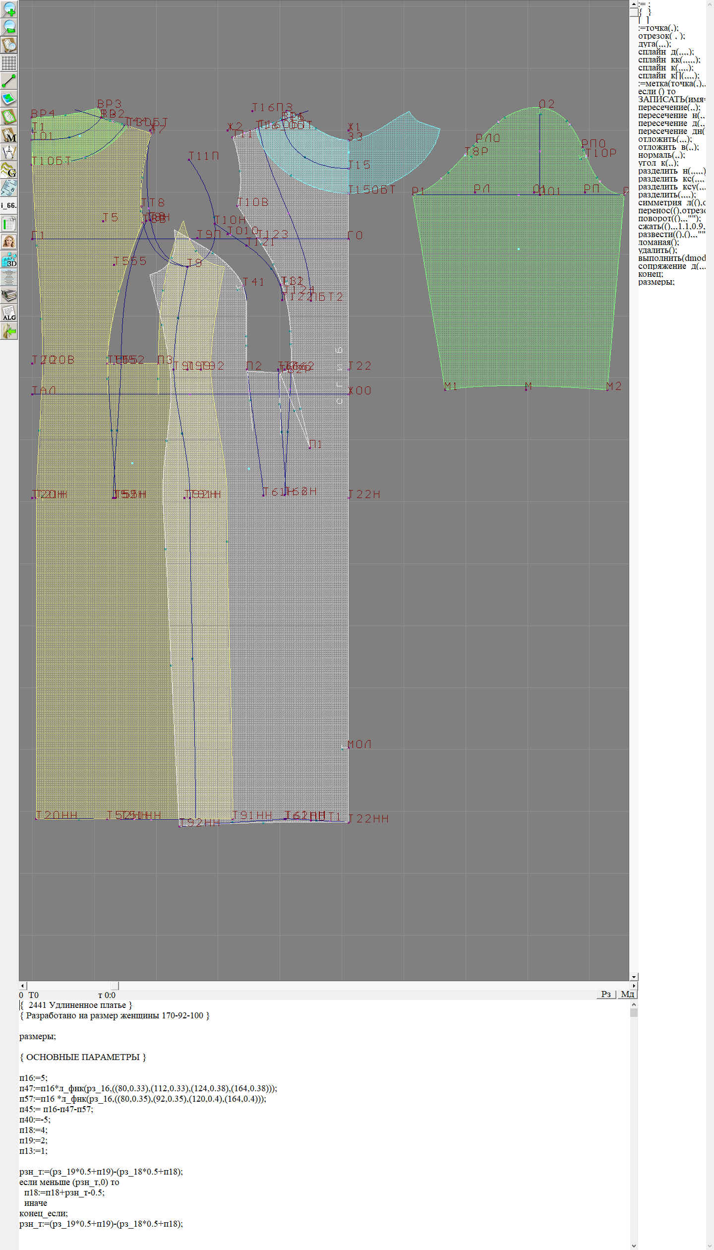This screenshot has height=1250, width=714.
Task: Open the stacked books library icon
Action: point(9,296)
